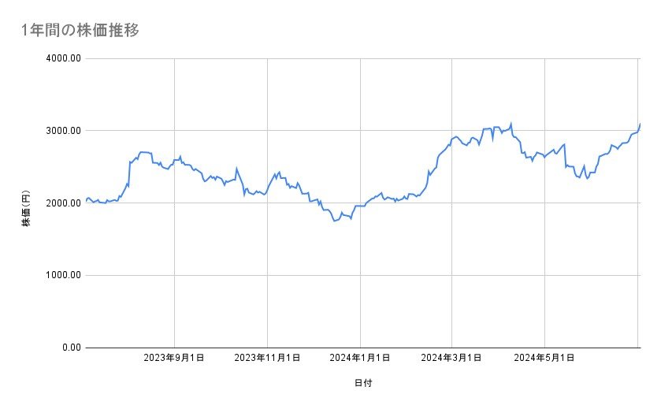Click the 2024年1月1日 date label
Viewport: 661px width, 409px height.
(x=360, y=358)
